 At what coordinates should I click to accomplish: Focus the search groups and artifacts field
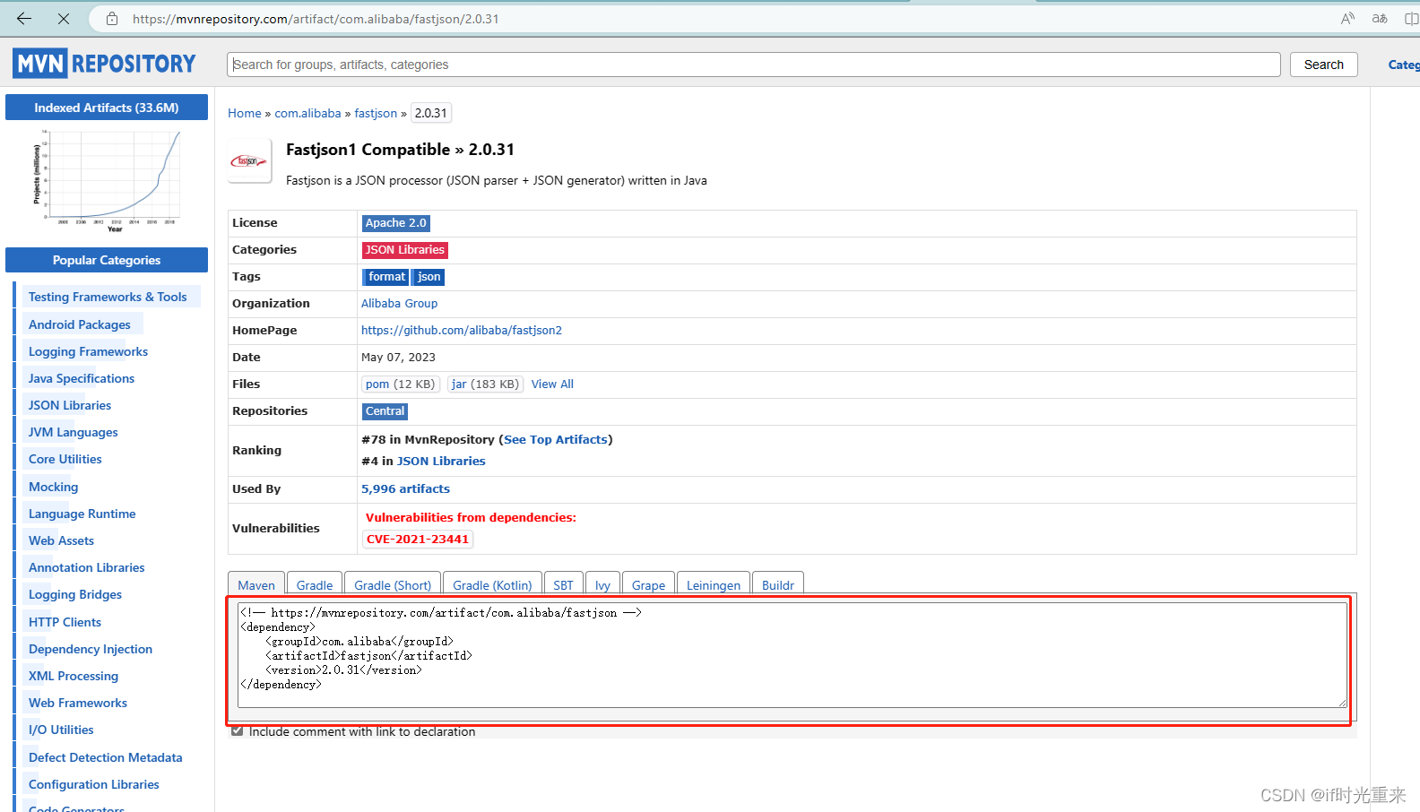pos(754,65)
